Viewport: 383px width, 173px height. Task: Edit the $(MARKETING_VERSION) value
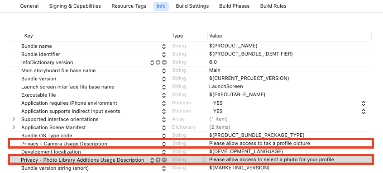(239, 168)
